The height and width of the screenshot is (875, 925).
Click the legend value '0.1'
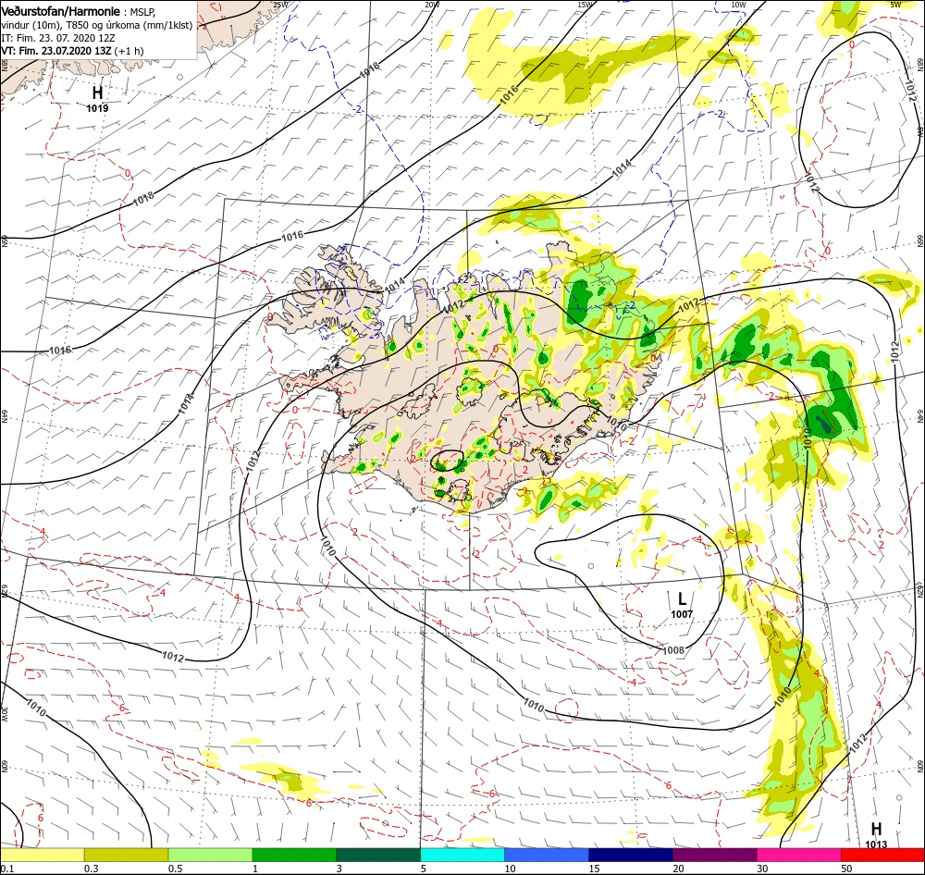(6, 869)
